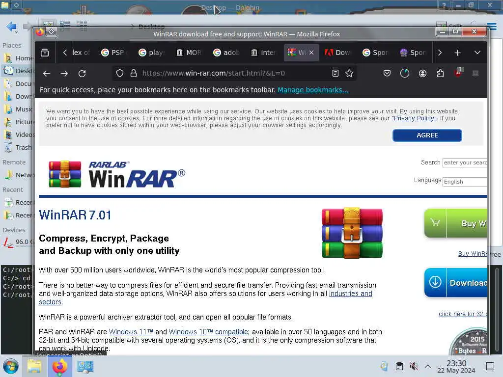Open Manage bookmarks link
The height and width of the screenshot is (377, 503).
click(313, 90)
